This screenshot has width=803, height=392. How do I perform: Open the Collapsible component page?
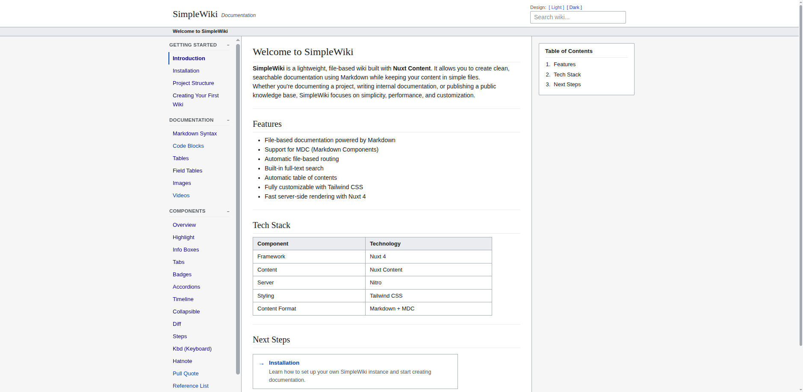point(186,312)
